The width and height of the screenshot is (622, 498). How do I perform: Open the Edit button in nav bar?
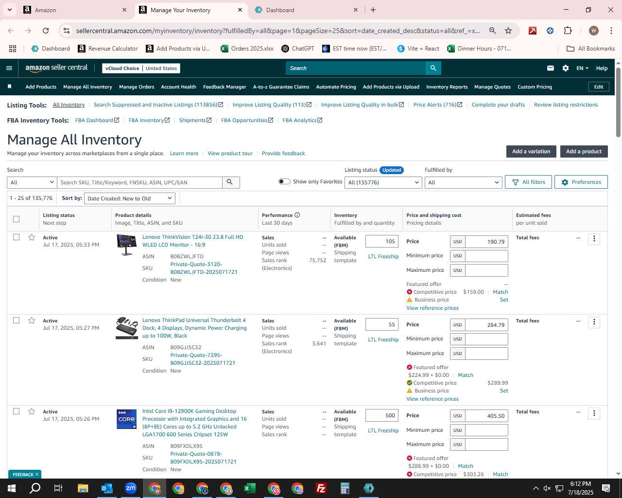coord(598,87)
